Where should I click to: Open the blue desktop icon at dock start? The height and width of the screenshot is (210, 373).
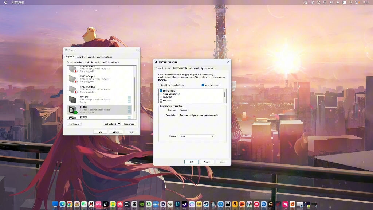click(55, 204)
